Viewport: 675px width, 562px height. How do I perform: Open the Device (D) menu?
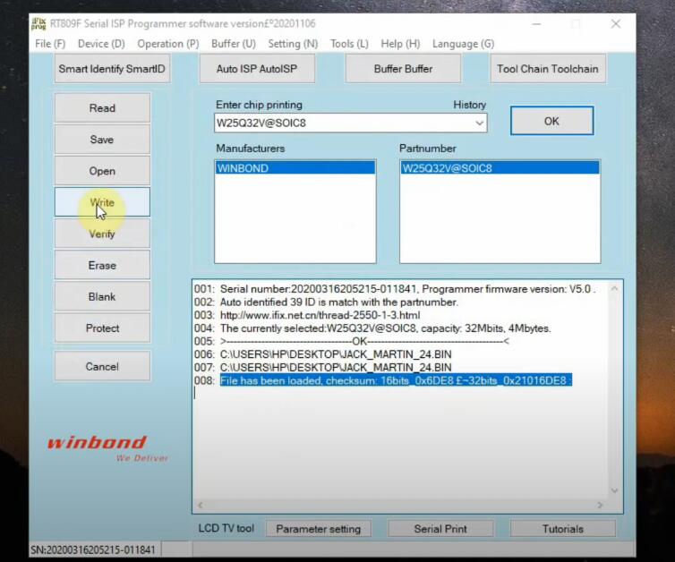pos(101,44)
